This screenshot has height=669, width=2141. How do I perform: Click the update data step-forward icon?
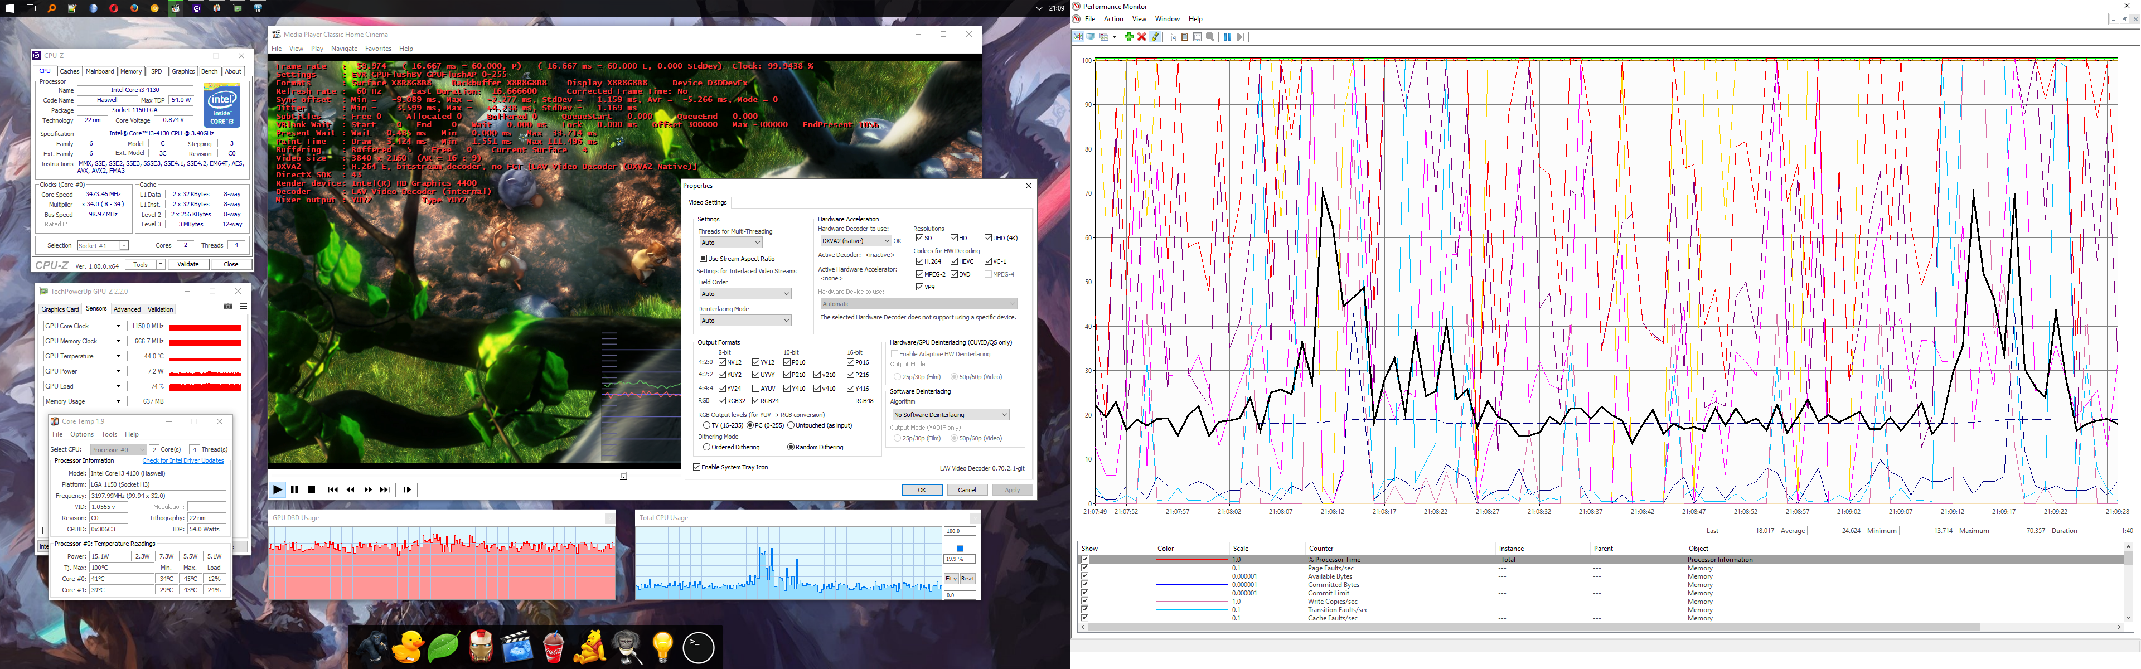click(1241, 37)
